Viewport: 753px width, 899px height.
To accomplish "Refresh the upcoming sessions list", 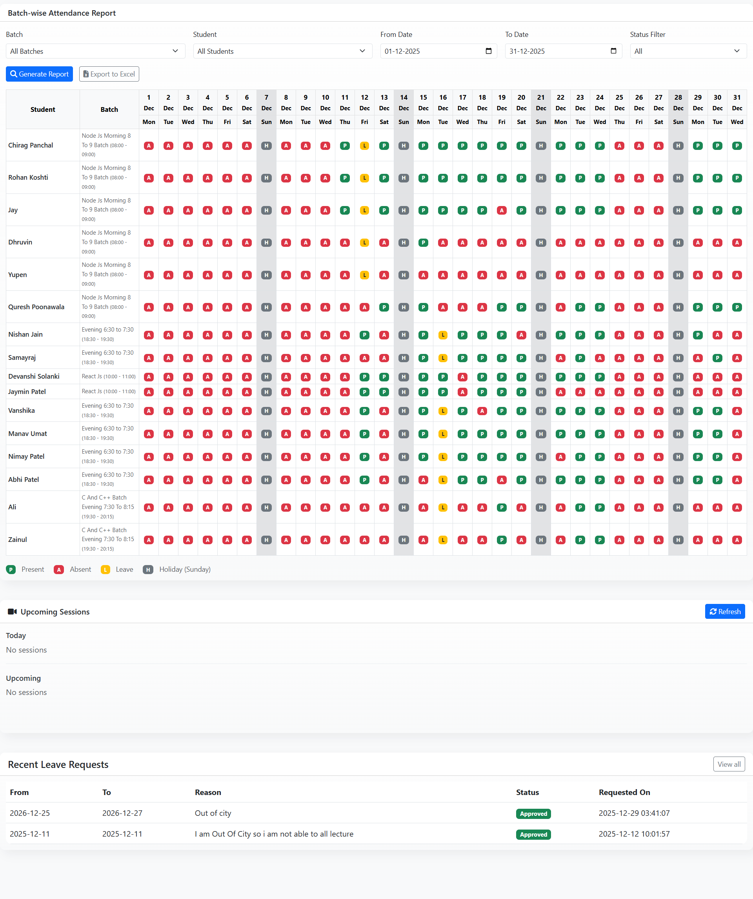I will coord(724,611).
